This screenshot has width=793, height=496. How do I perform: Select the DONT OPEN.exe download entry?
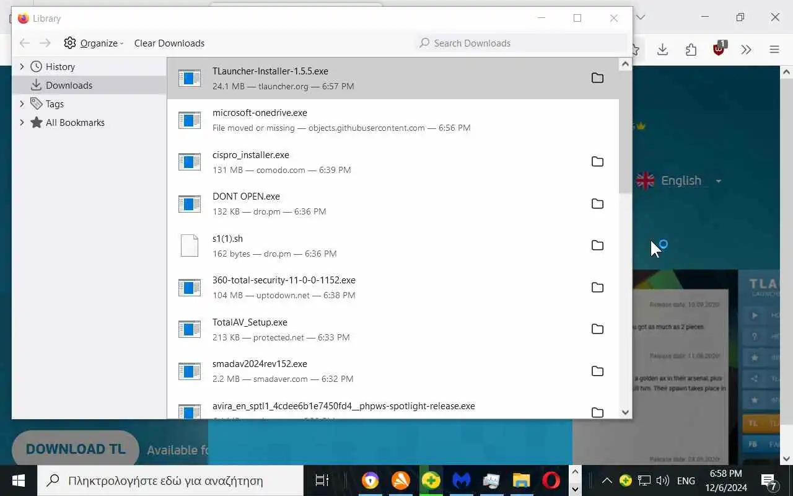(393, 204)
